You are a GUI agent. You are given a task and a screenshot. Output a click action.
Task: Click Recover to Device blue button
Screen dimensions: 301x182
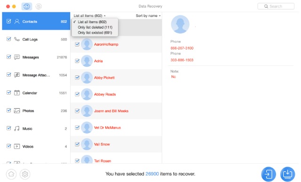tap(269, 174)
